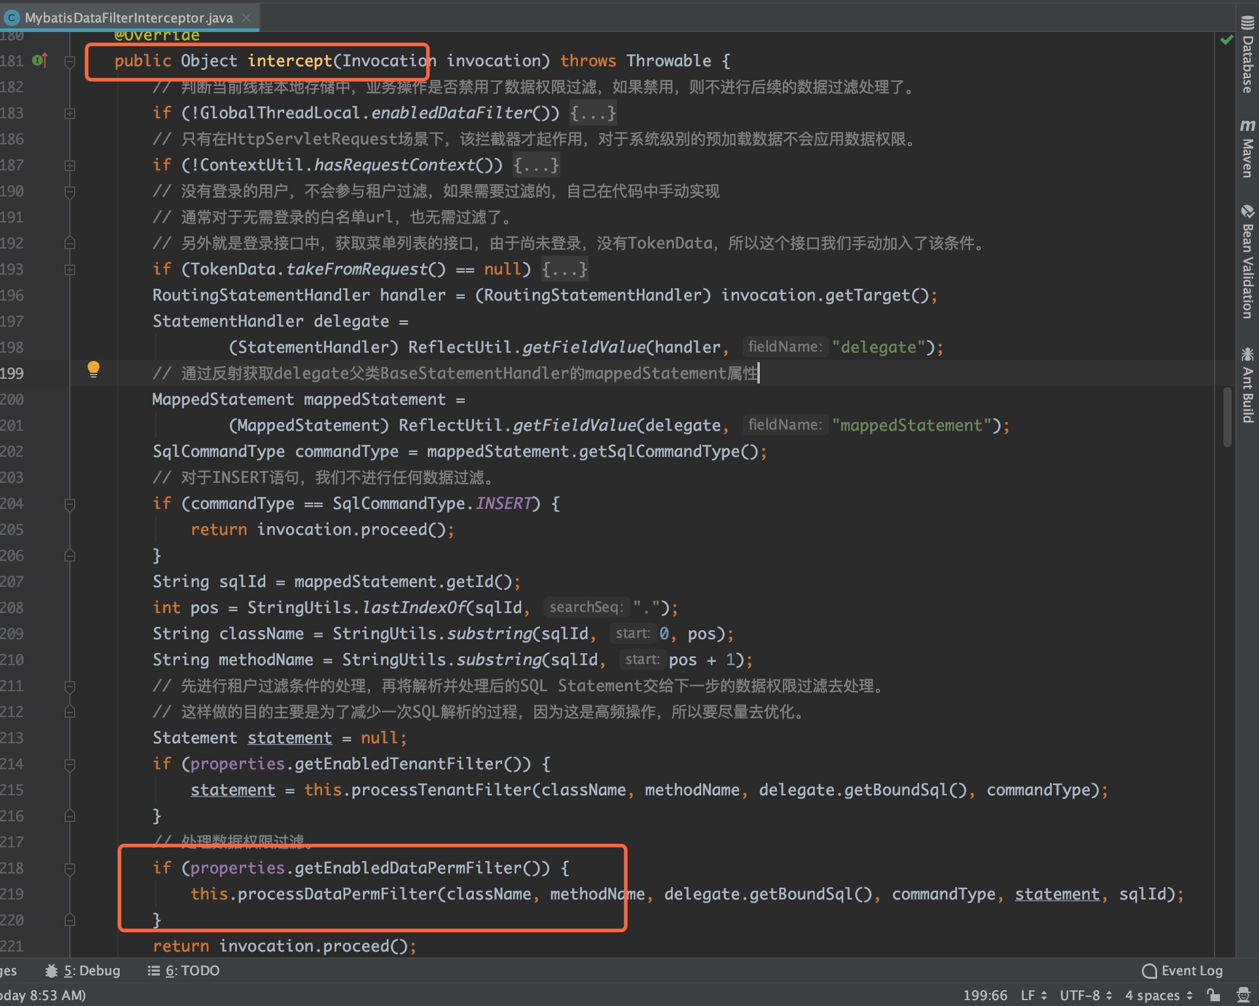This screenshot has width=1259, height=1006.
Task: Click the 199:66 cursor position indicator
Action: [x=985, y=995]
